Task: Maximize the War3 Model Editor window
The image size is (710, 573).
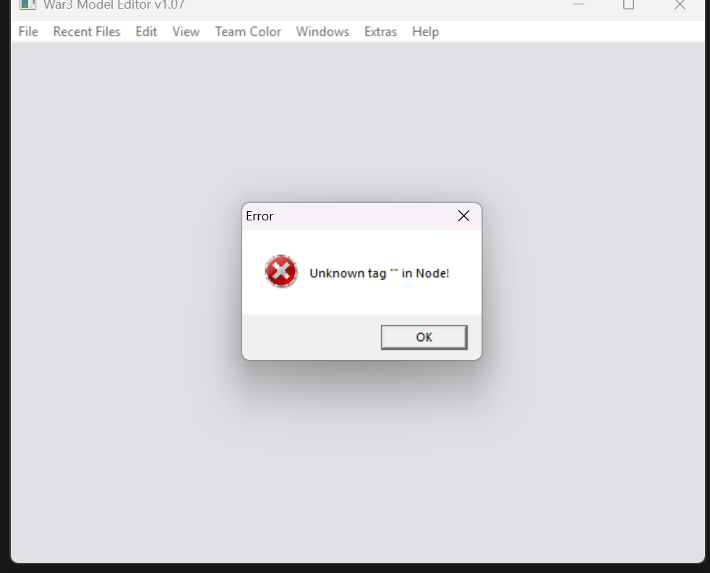Action: click(628, 4)
